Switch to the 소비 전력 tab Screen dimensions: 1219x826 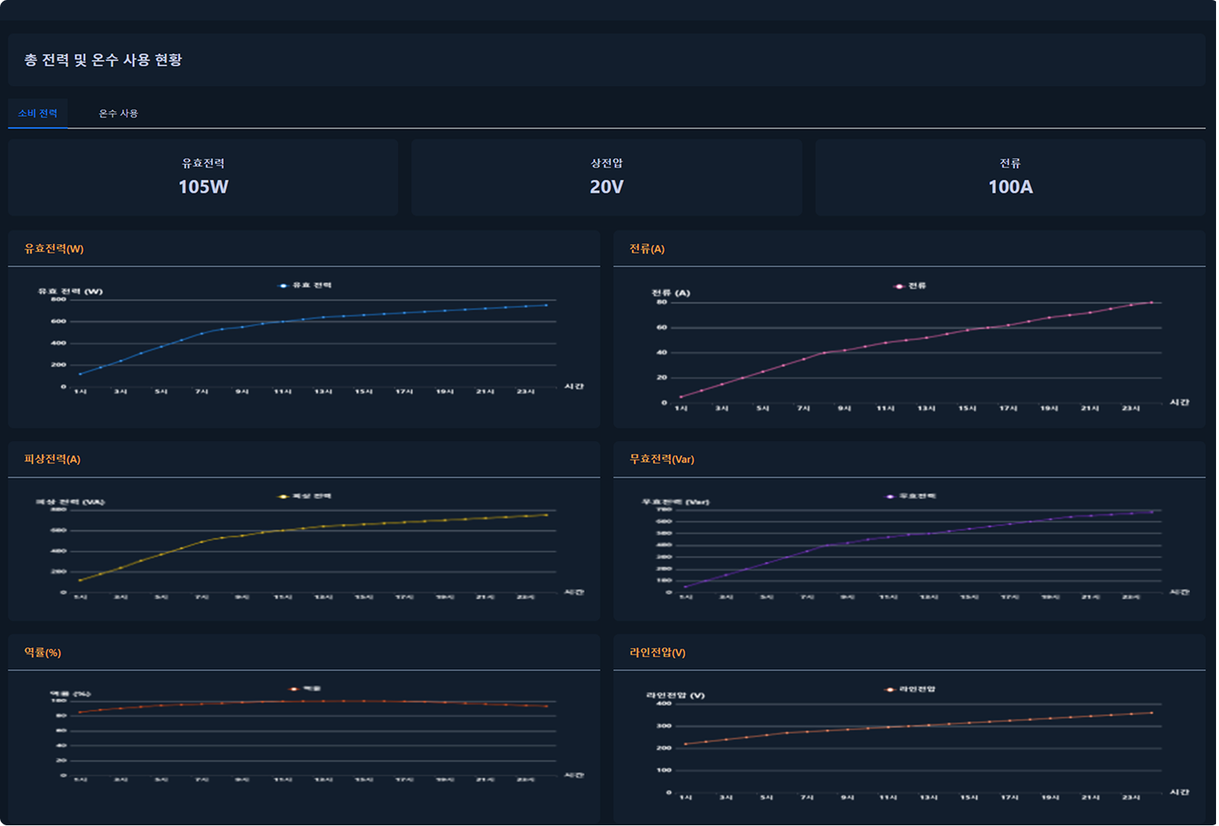(38, 113)
